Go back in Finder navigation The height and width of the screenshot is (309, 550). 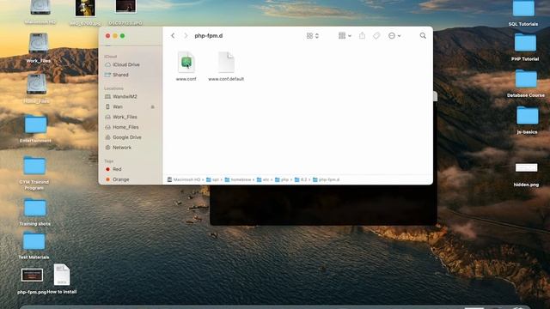click(173, 36)
